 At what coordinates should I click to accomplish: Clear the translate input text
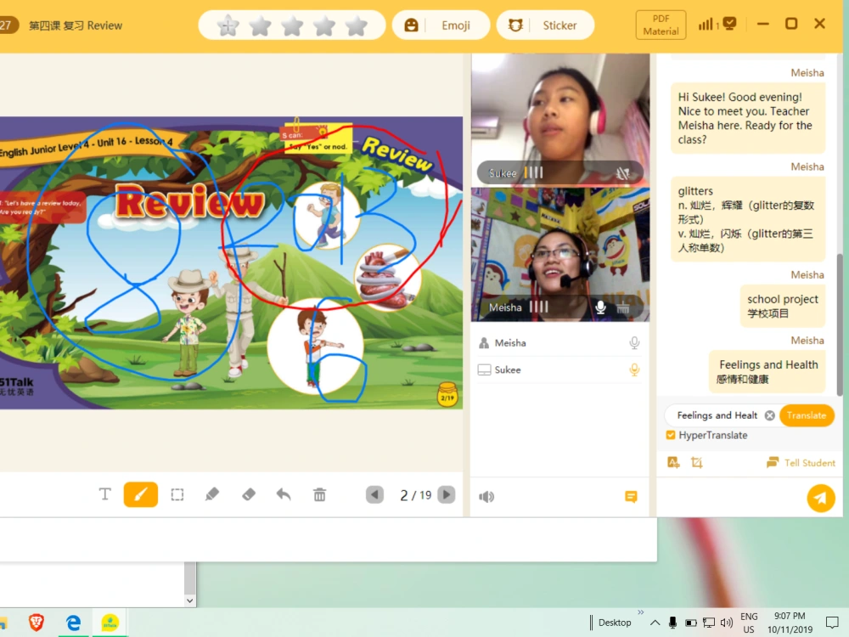(x=769, y=415)
